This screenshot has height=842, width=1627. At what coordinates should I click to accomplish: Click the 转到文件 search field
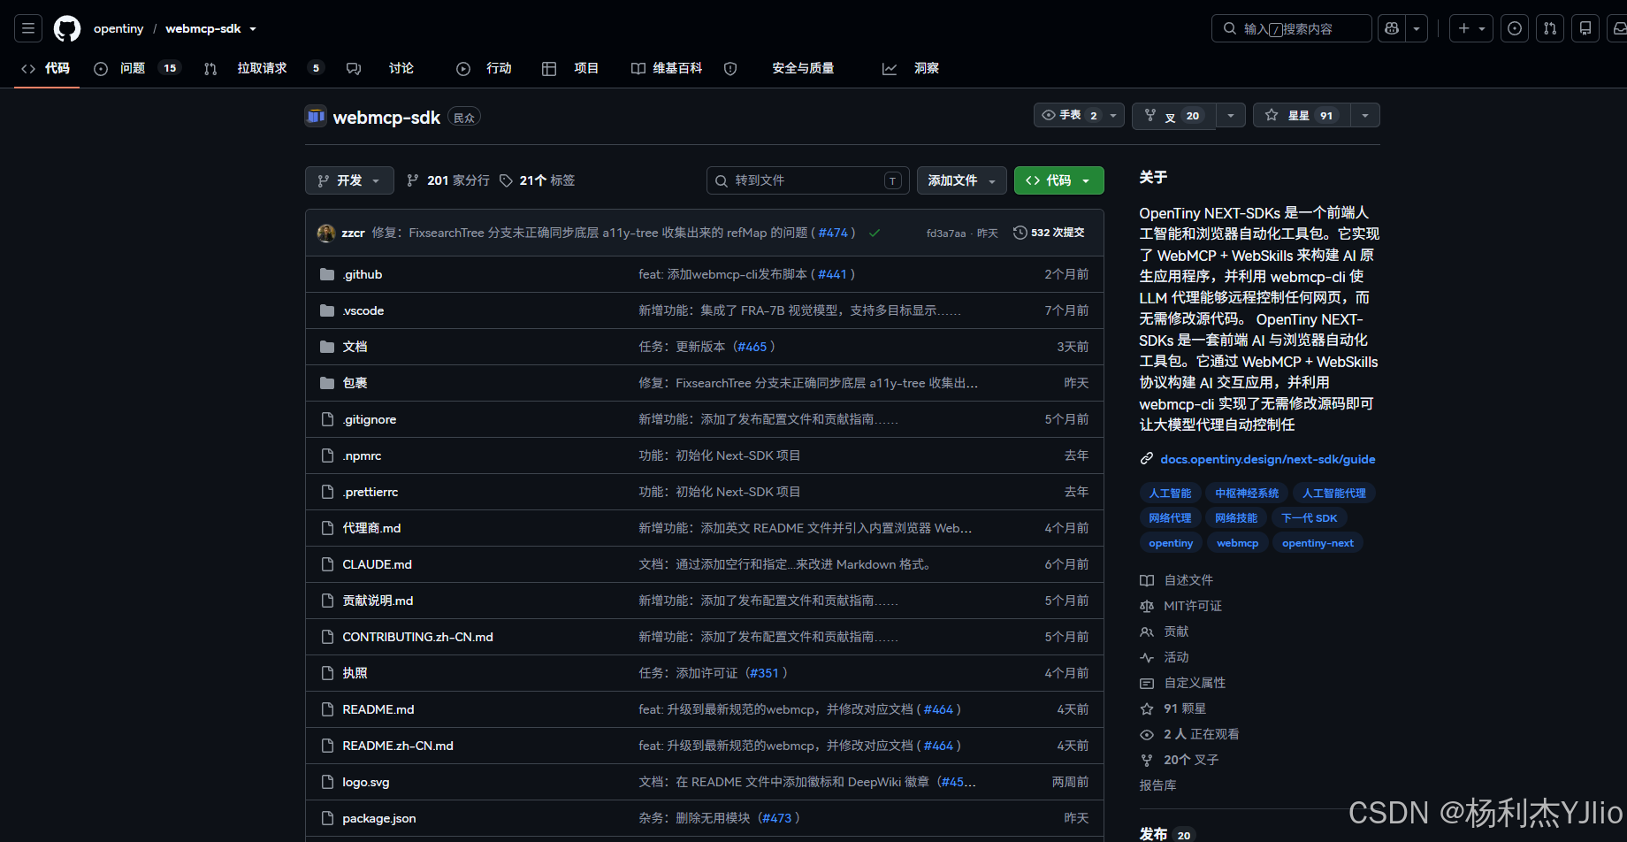pyautogui.click(x=807, y=180)
